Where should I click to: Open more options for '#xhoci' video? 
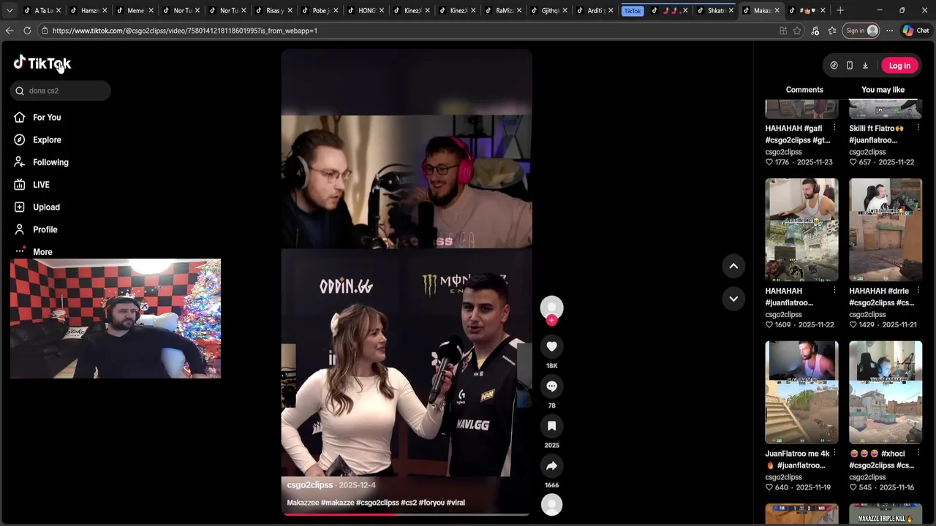pyautogui.click(x=918, y=454)
